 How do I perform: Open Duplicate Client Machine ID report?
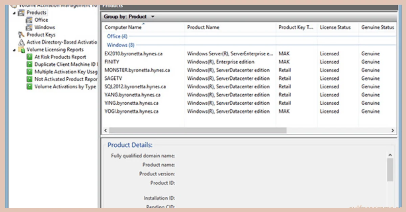pyautogui.click(x=66, y=64)
